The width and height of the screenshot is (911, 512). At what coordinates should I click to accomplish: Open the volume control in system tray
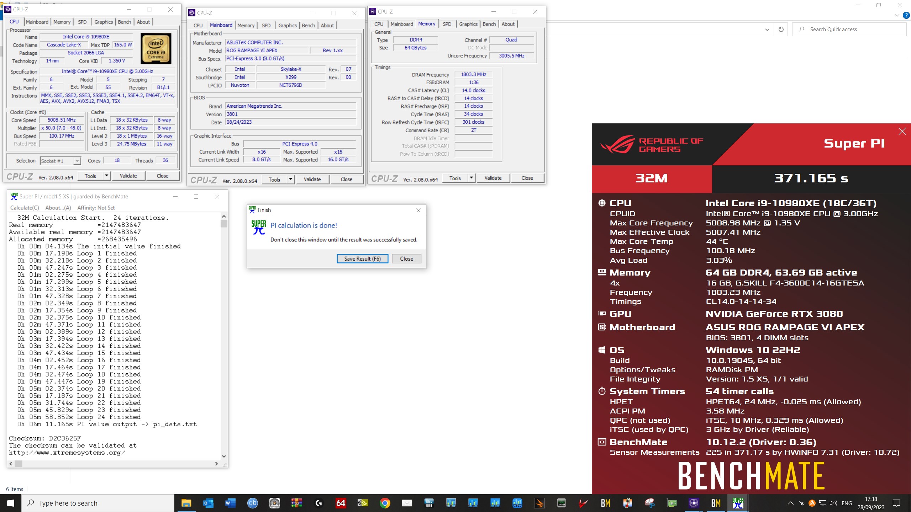(833, 503)
